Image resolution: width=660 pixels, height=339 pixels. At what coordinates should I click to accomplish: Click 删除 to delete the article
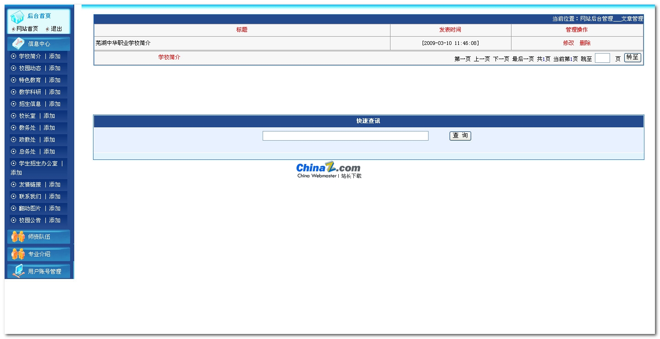coord(585,43)
